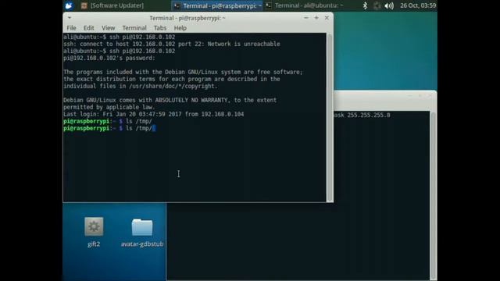The width and height of the screenshot is (500, 281).
Task: Switch to Software Updater taskbar item
Action: pos(112,5)
